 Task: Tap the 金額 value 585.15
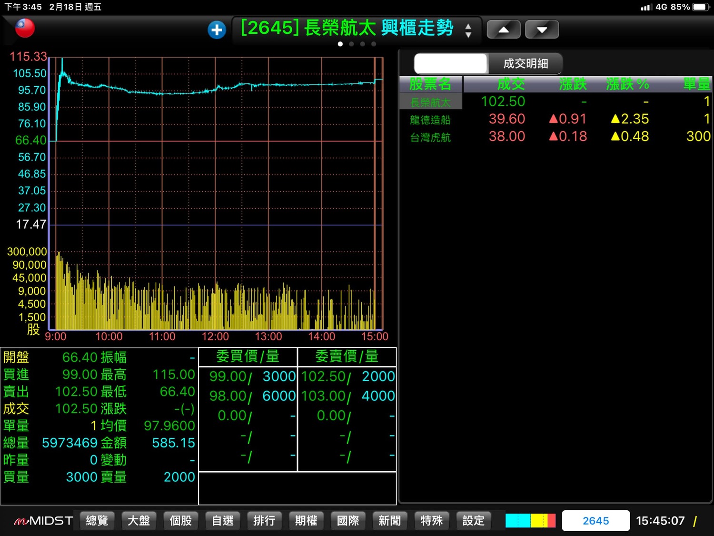173,443
